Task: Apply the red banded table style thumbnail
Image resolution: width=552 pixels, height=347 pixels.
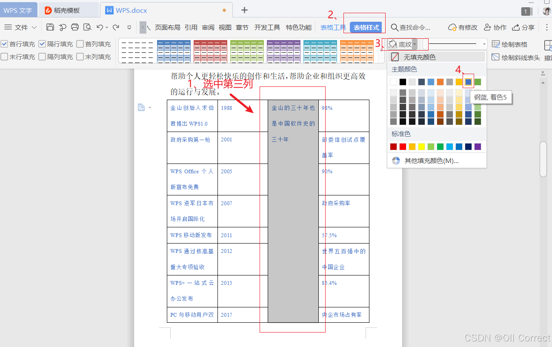Action: [210, 51]
